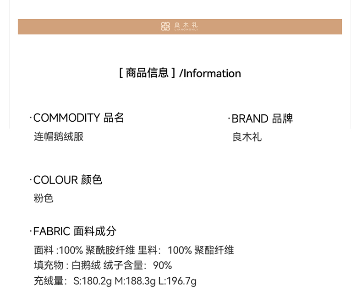Click the product name 连帽鹅绒服

[x=59, y=136]
